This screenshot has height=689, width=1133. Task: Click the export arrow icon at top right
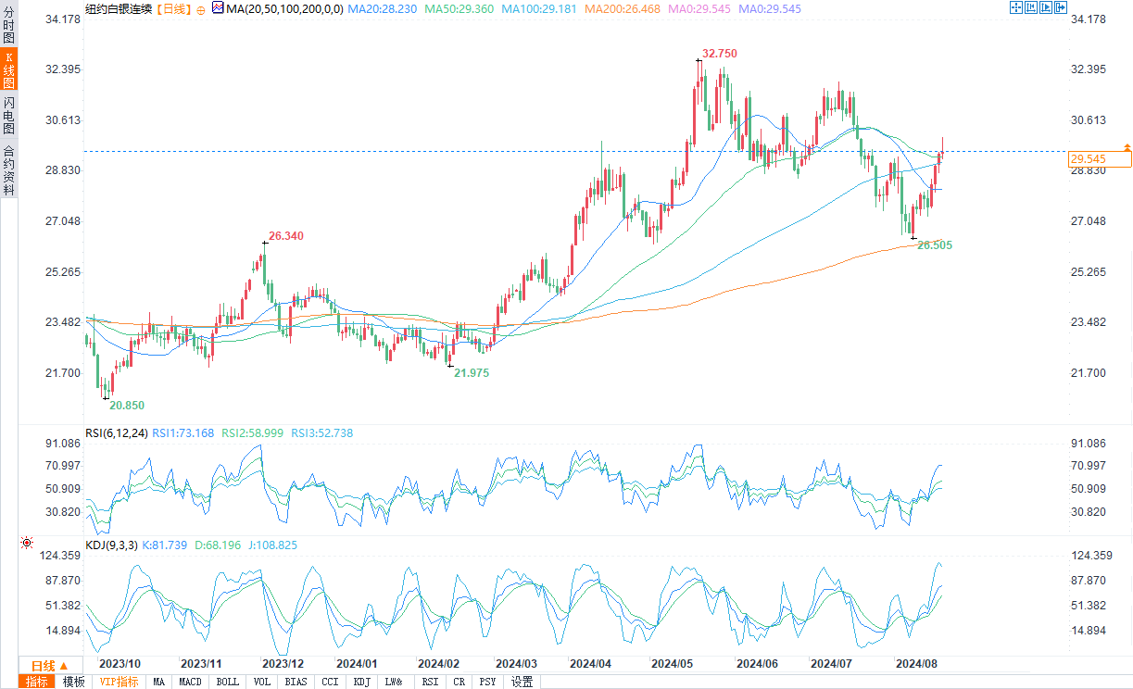(1060, 8)
